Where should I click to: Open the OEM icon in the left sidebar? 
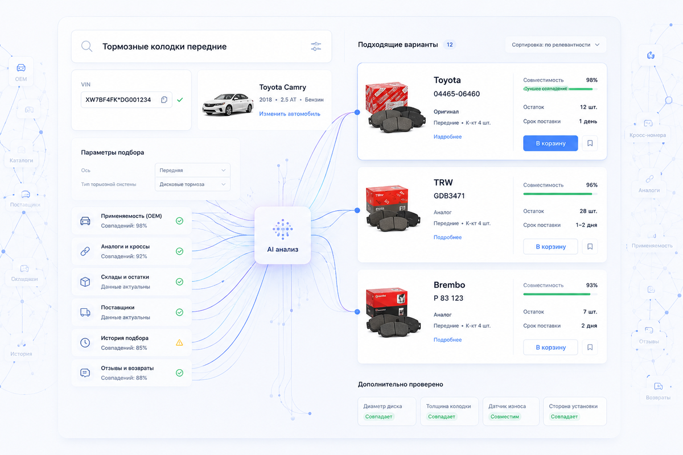point(21,67)
